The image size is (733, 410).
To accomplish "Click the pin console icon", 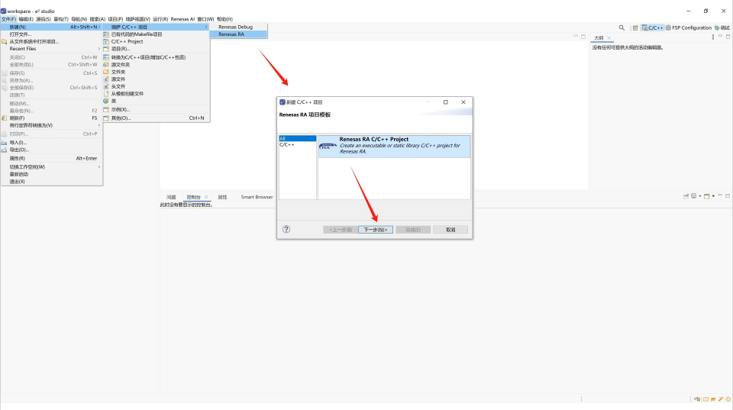I will (686, 196).
